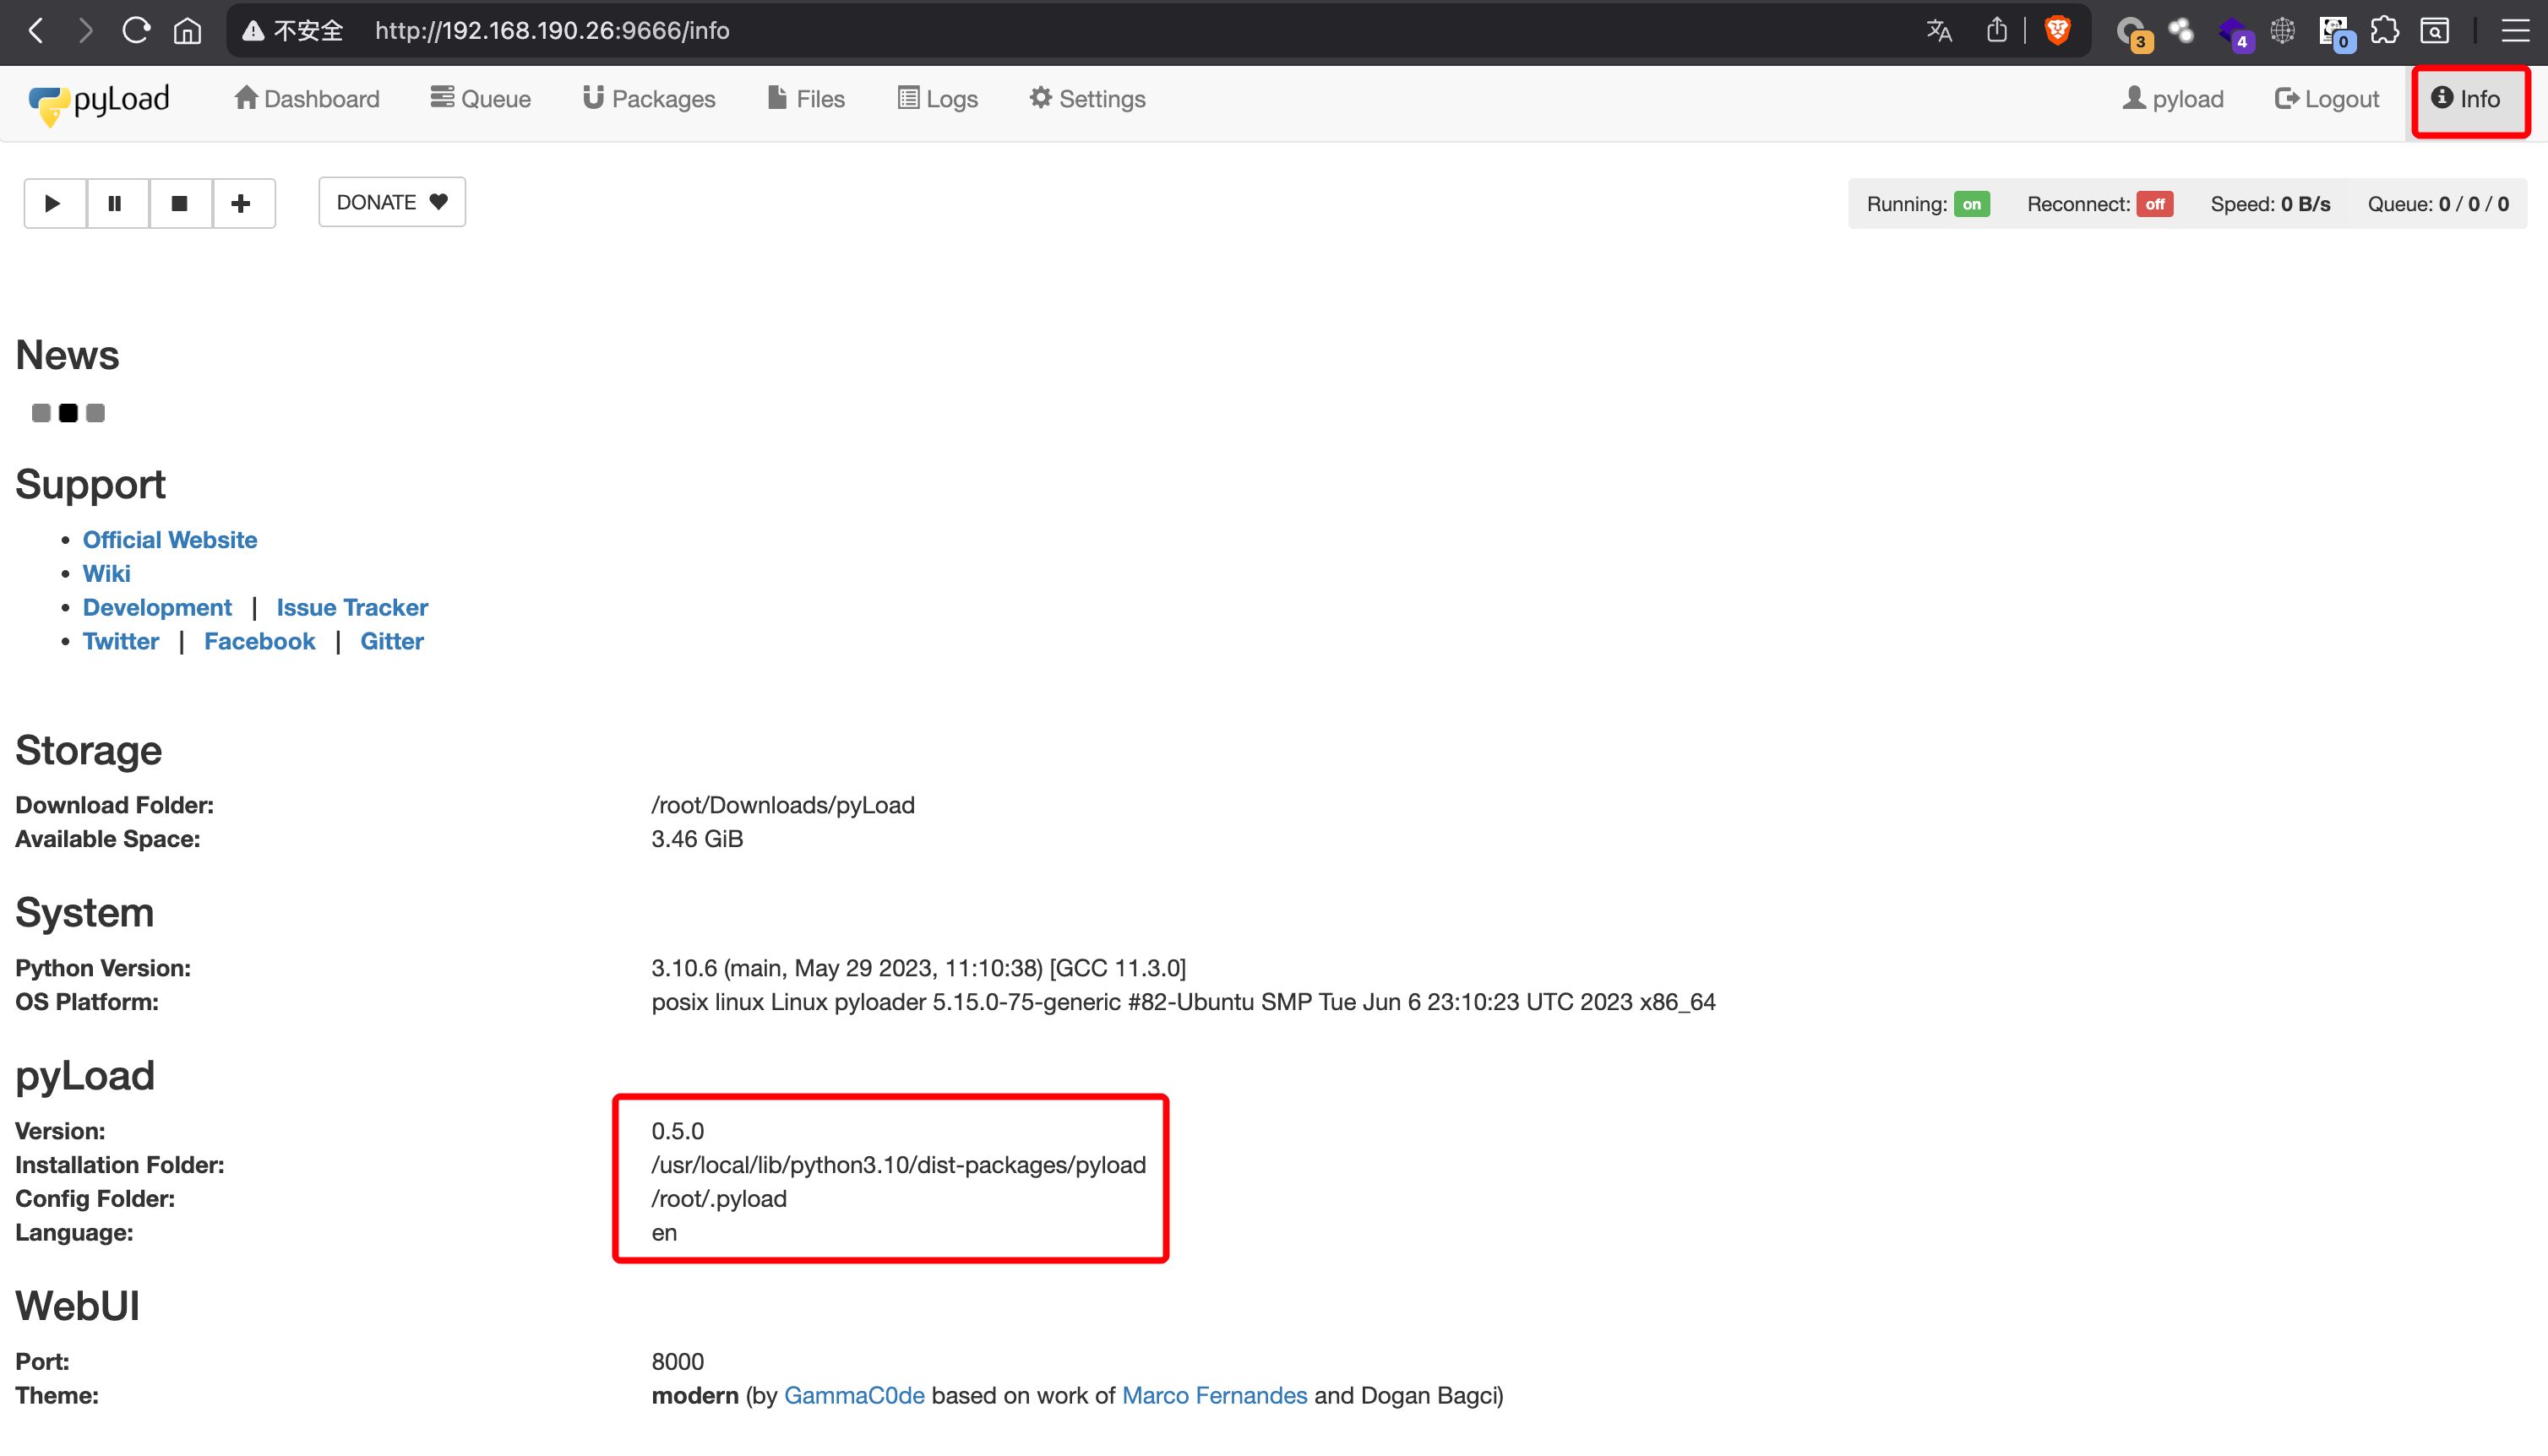Reload the page via browser refresh icon

pos(136,30)
